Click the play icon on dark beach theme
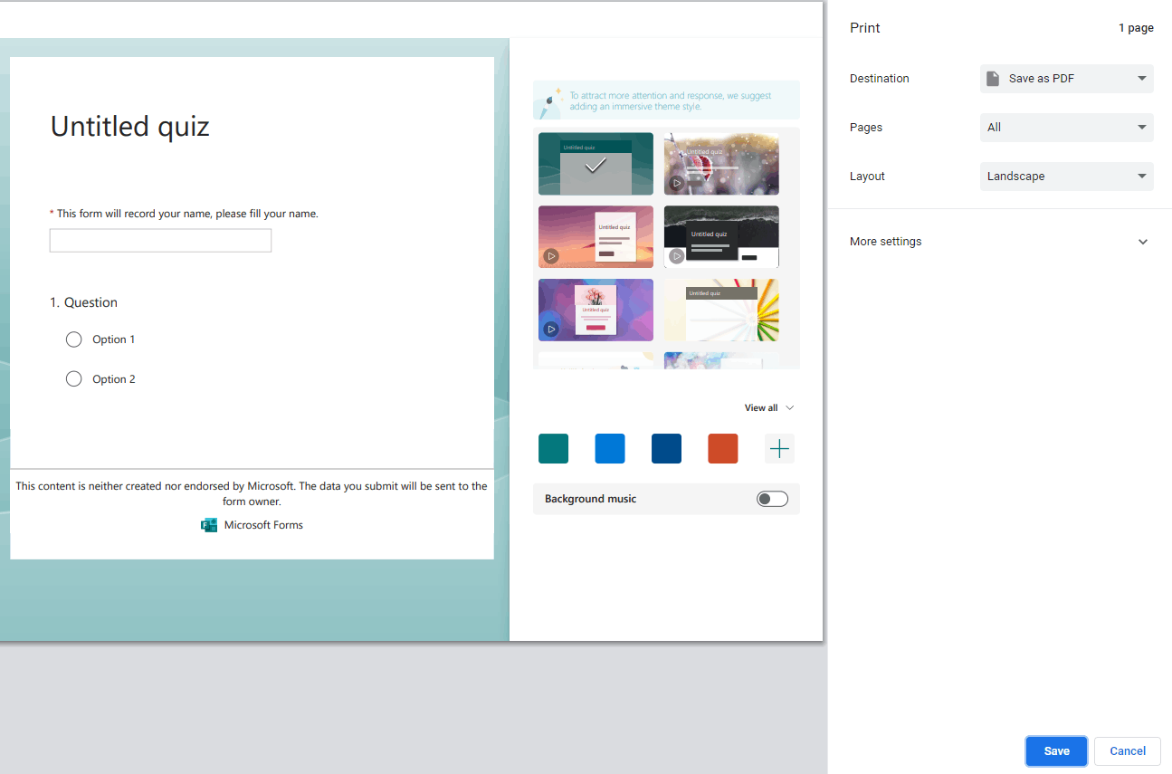Screen dimensions: 1172x774 coord(677,256)
